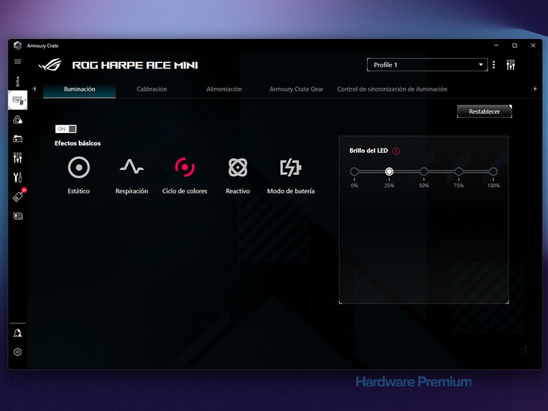Open the equalizer settings icon near the profile
The height and width of the screenshot is (411, 548).
(510, 64)
